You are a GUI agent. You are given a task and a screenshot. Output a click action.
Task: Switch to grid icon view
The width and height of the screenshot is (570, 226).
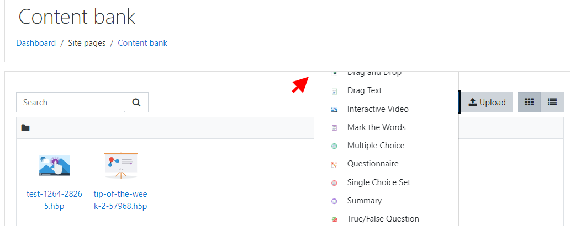point(529,103)
